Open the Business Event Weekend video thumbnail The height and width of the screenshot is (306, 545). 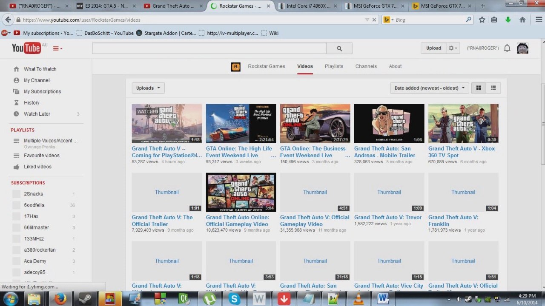(315, 124)
